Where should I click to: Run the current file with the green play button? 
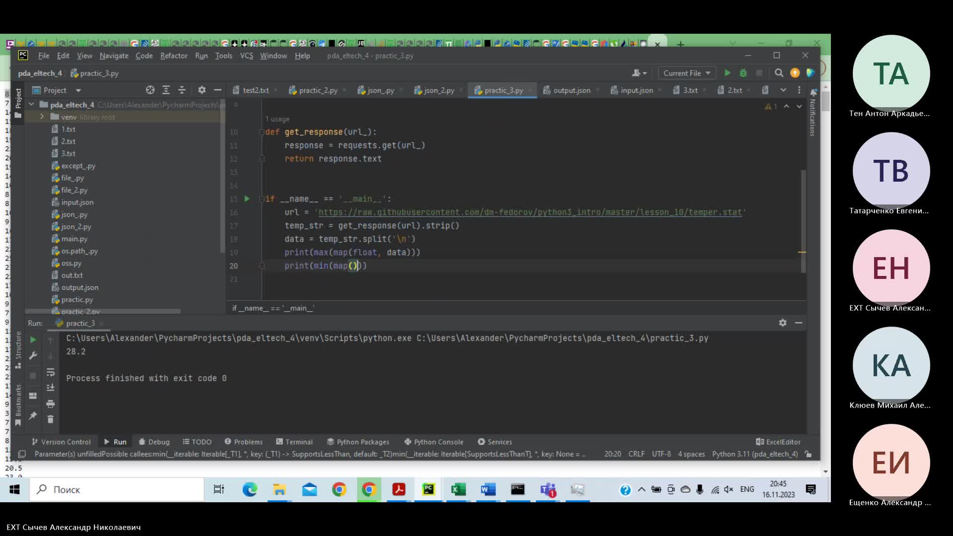(727, 73)
